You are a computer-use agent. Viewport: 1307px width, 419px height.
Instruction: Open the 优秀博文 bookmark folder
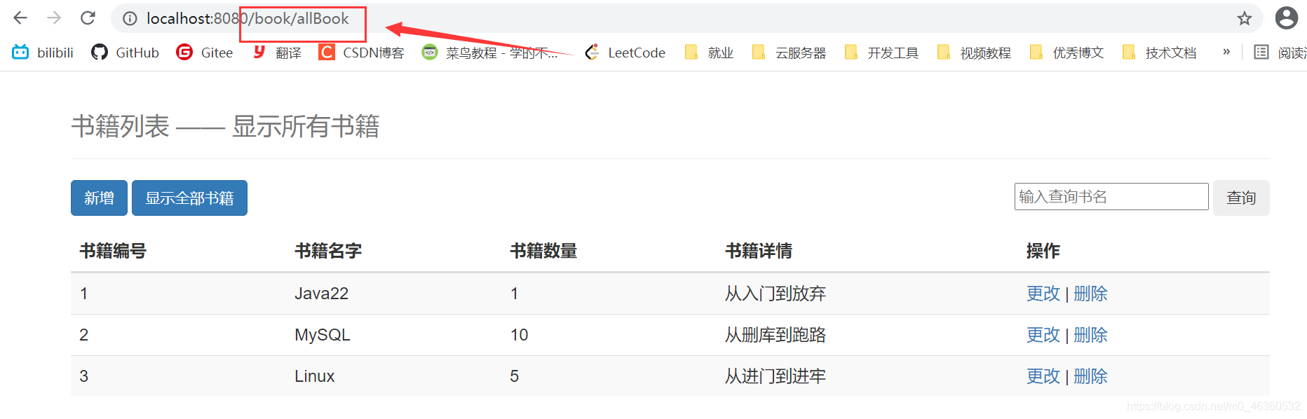(1066, 53)
